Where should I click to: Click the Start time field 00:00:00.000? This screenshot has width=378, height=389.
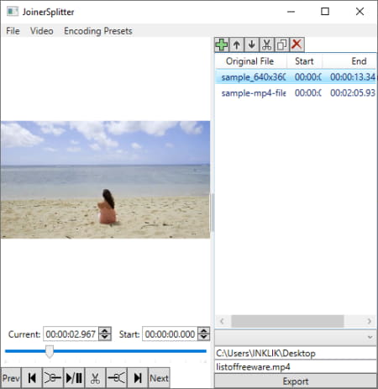(x=170, y=334)
